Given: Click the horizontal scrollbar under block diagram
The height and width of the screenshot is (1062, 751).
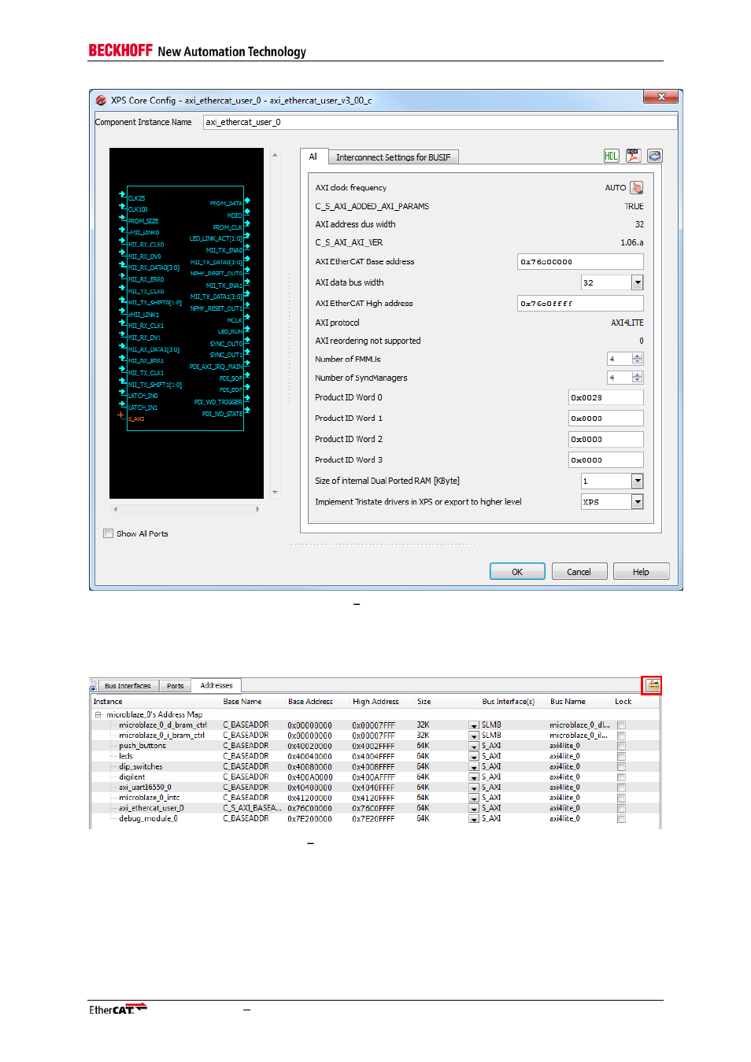Looking at the screenshot, I should pos(187,510).
